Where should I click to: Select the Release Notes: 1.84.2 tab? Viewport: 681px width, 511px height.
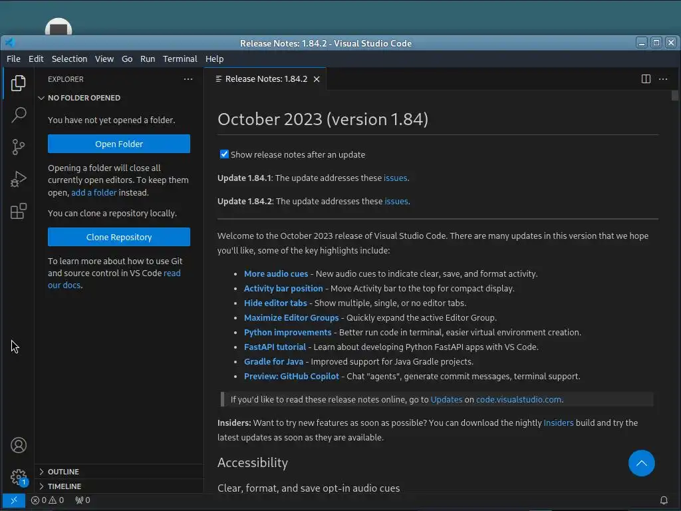[x=265, y=79]
